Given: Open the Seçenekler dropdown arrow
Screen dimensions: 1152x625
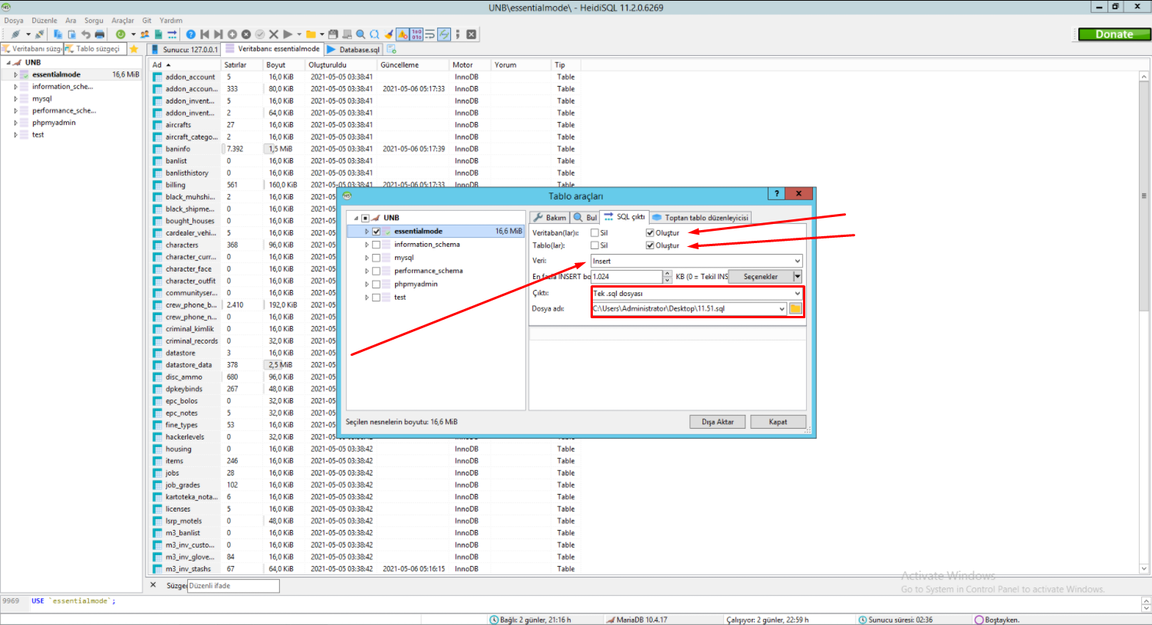Looking at the screenshot, I should (x=798, y=276).
